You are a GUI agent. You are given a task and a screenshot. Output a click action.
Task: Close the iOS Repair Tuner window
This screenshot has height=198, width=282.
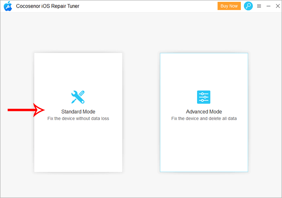pyautogui.click(x=278, y=6)
